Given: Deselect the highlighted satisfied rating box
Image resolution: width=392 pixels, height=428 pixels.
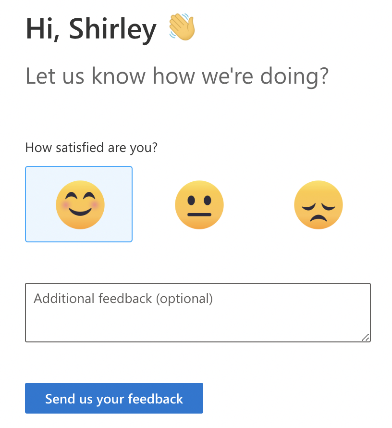Looking at the screenshot, I should 79,204.
